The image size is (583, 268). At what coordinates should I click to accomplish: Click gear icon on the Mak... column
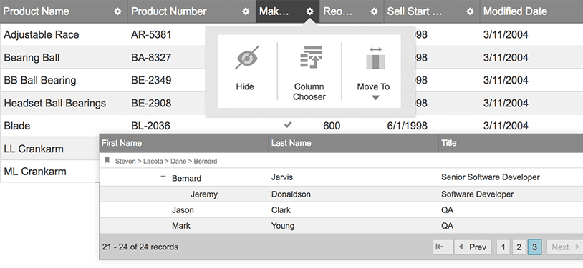[x=309, y=11]
